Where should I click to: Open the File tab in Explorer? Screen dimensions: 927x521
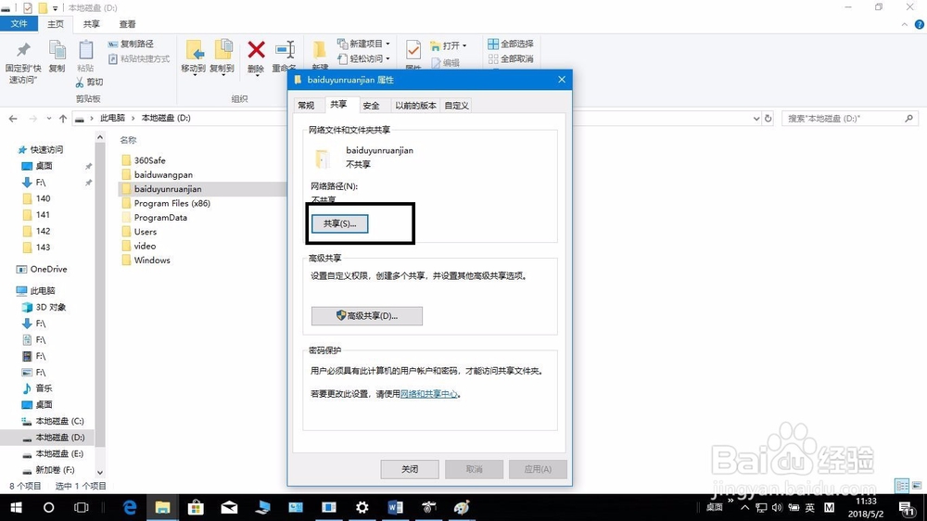(19, 24)
